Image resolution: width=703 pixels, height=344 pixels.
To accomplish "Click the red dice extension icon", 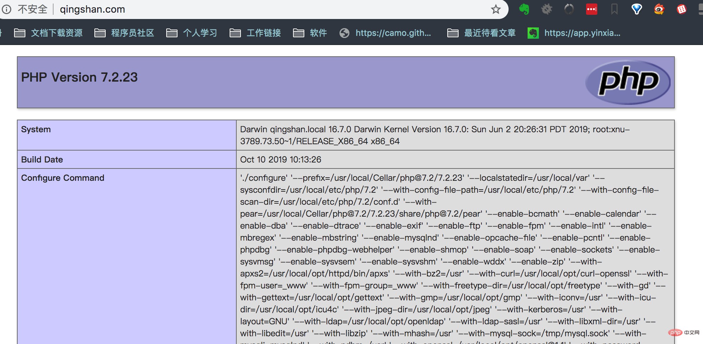I will pyautogui.click(x=682, y=9).
